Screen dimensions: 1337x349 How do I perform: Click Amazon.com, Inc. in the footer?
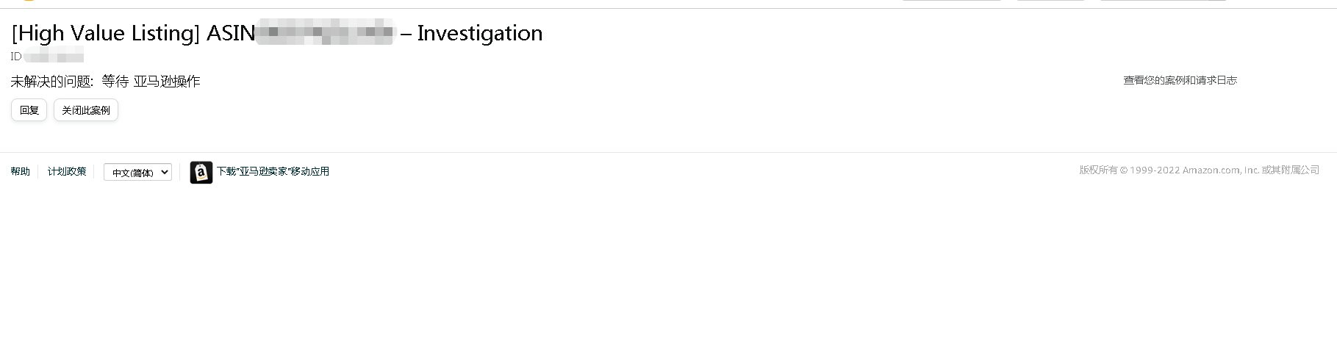click(1221, 170)
